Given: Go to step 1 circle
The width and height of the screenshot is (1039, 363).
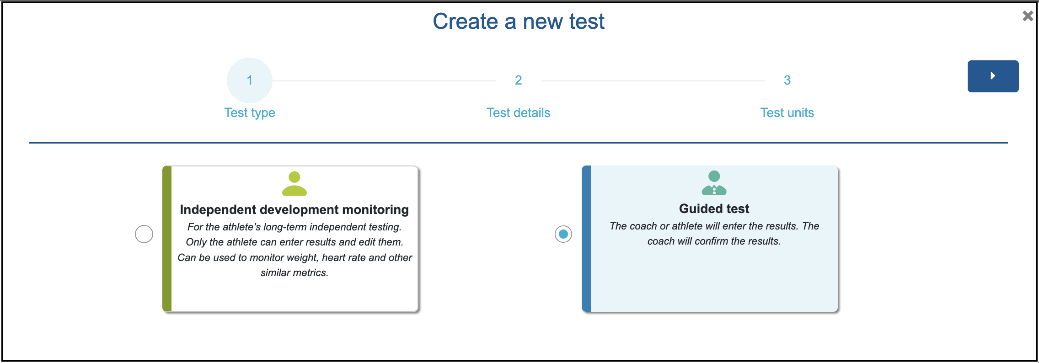Looking at the screenshot, I should pyautogui.click(x=250, y=80).
